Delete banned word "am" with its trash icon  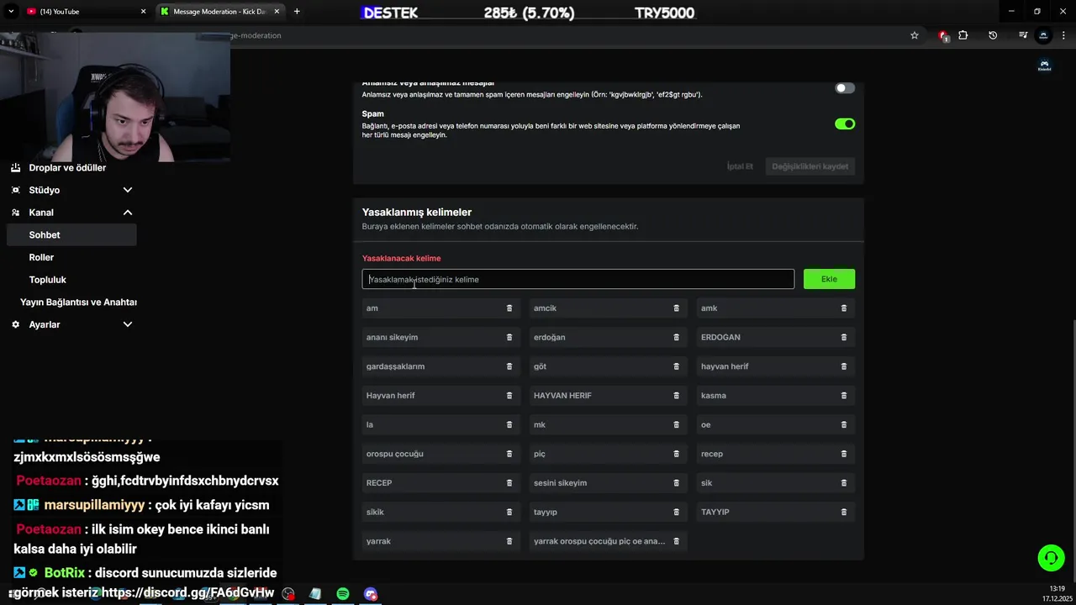[509, 308]
